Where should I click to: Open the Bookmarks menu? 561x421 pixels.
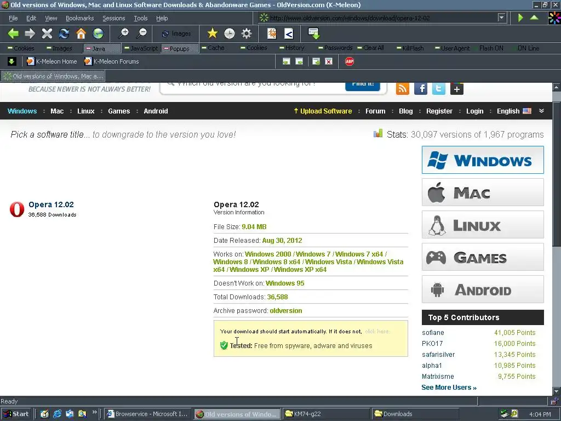click(80, 18)
